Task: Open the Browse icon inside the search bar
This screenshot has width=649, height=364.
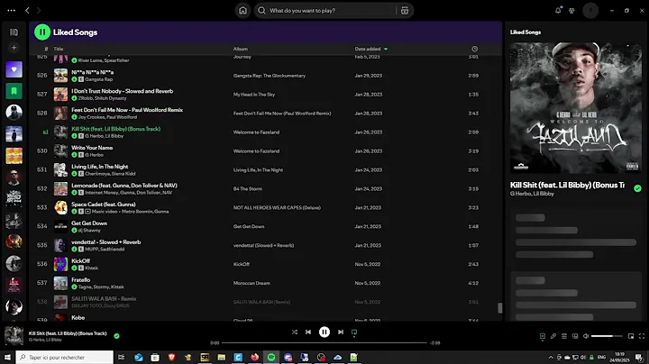Action: (x=405, y=10)
